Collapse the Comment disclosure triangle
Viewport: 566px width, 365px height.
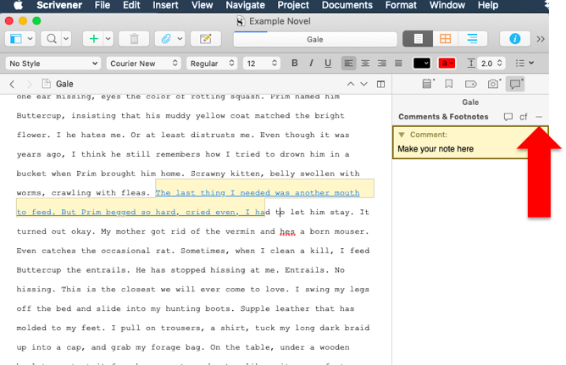point(401,135)
